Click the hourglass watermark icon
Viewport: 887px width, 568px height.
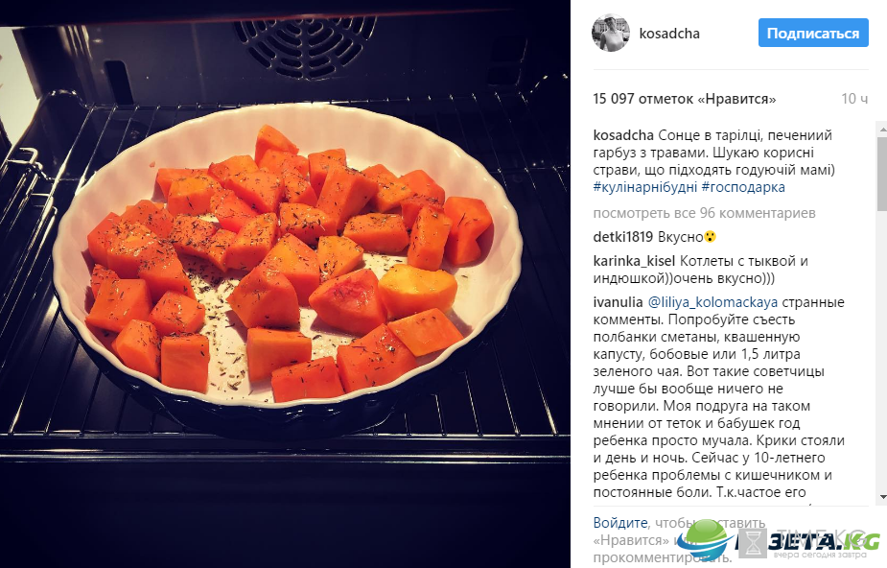(753, 544)
